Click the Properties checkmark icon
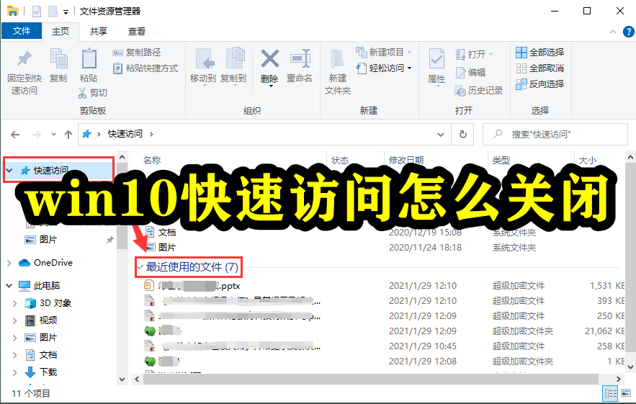636x404 pixels. coord(436,59)
